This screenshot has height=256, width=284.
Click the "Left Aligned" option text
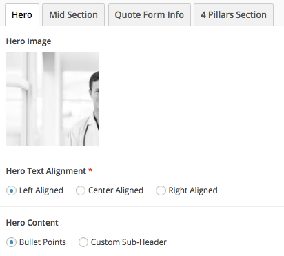point(41,190)
